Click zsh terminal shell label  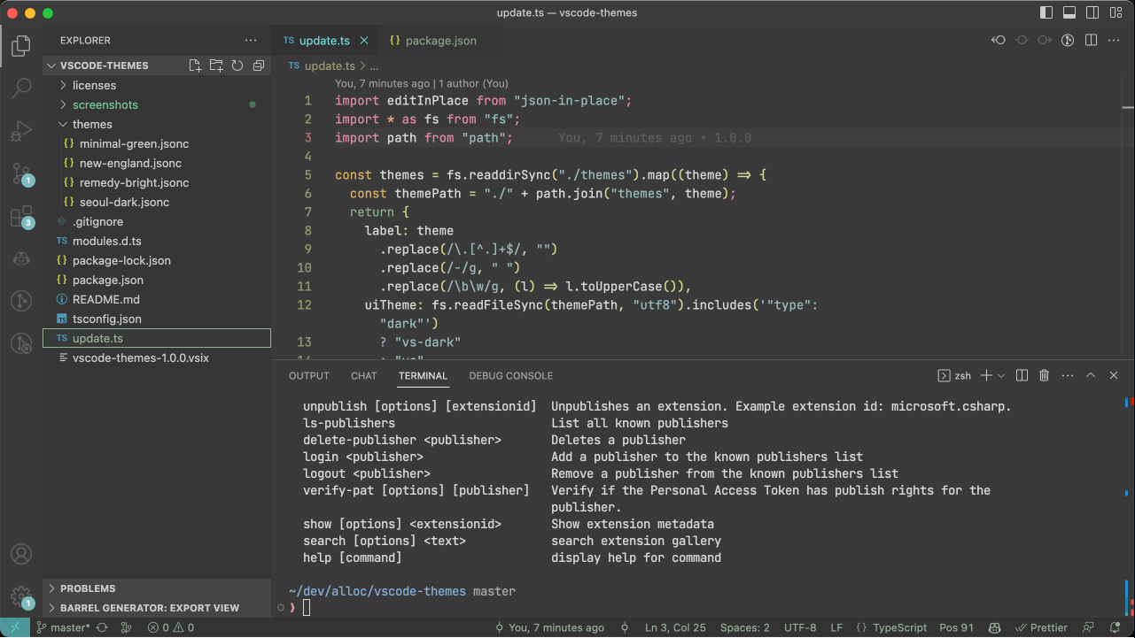954,376
